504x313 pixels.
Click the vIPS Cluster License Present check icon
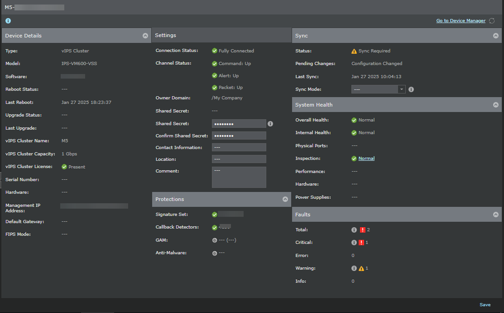(64, 167)
